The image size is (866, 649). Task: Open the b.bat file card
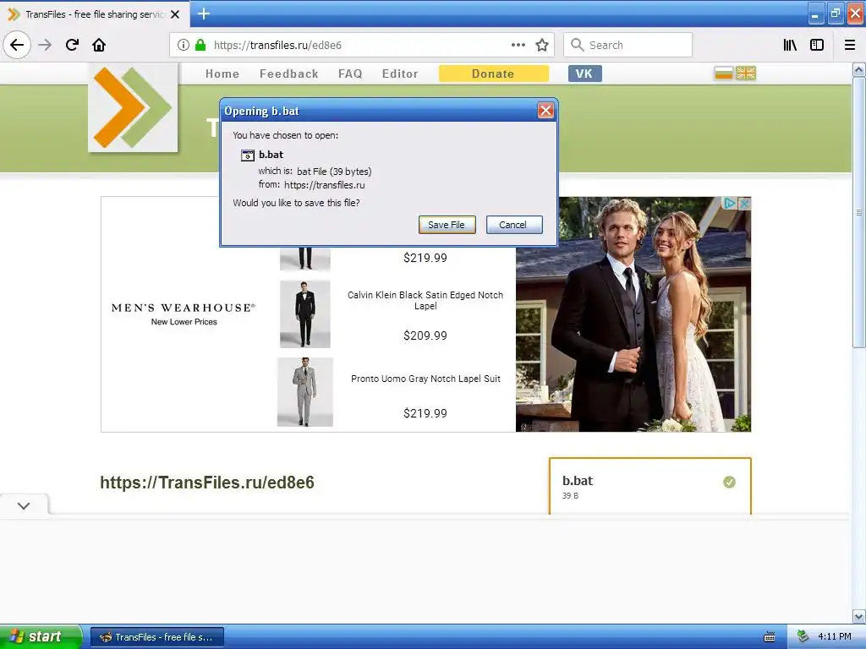tap(650, 486)
